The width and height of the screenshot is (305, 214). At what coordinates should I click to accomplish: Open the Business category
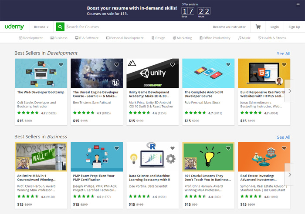(x=59, y=38)
